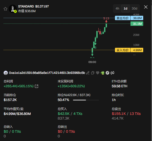This screenshot has width=152, height=141.
Task: Switch chart to 30d timeframe
Action: (134, 9)
